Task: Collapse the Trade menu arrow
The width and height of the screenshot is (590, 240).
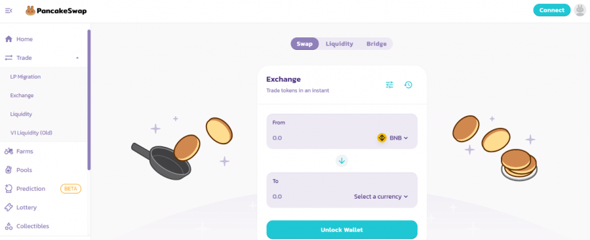Action: tap(77, 58)
